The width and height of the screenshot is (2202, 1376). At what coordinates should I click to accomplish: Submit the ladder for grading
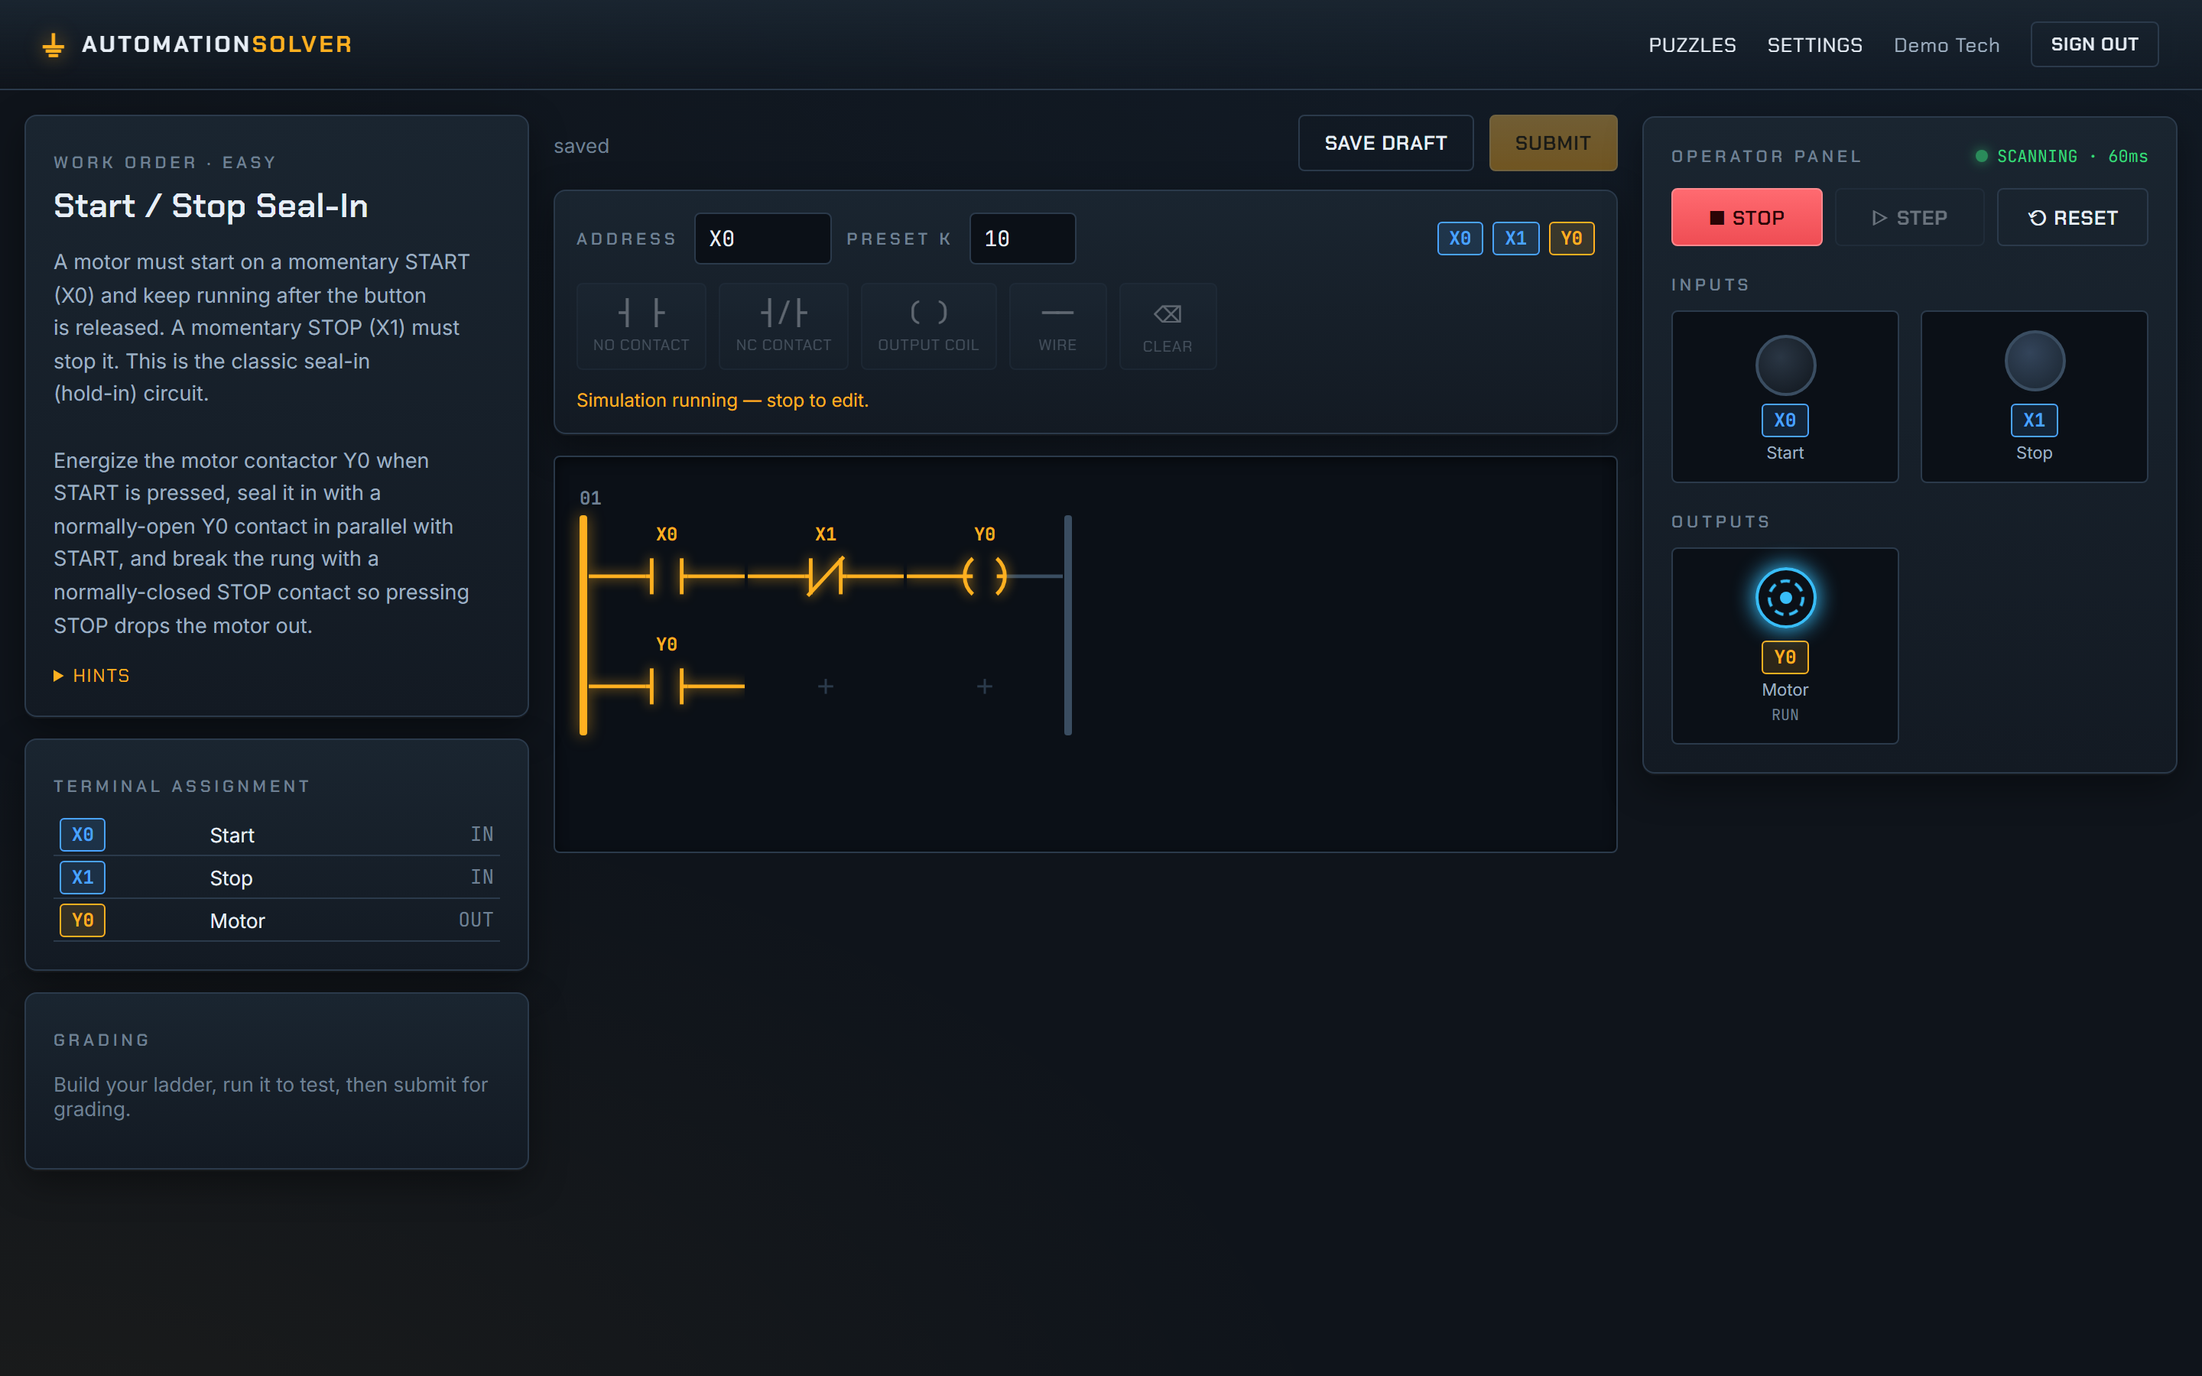tap(1553, 143)
